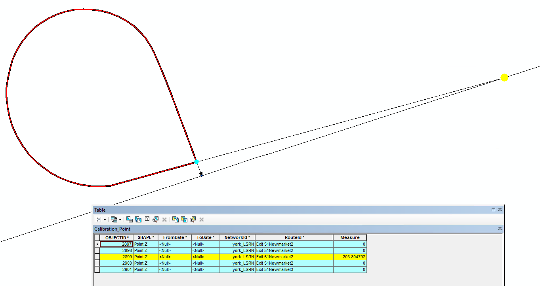Click the Switch Selection icon
The image size is (540, 286).
pyautogui.click(x=138, y=219)
